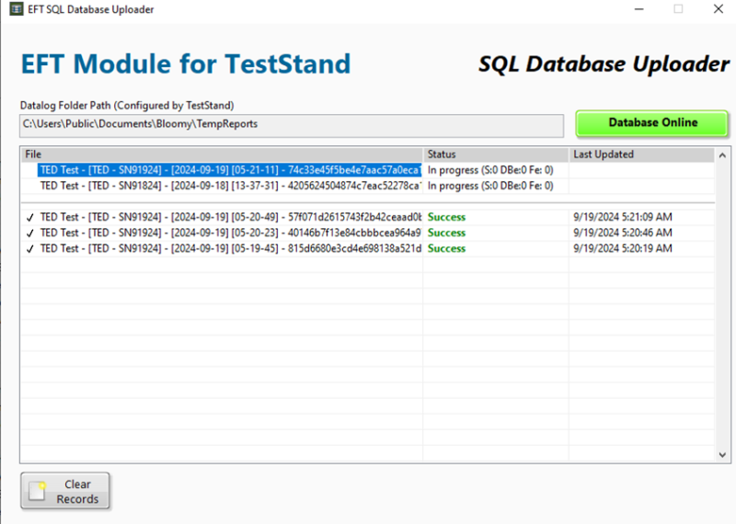
Task: Click the 9/19/2024 5:21:09 AM timestamp
Action: click(623, 217)
